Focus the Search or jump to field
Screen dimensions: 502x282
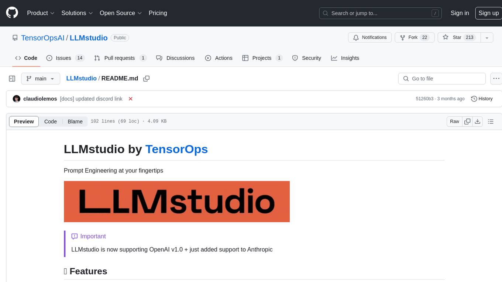tap(381, 13)
